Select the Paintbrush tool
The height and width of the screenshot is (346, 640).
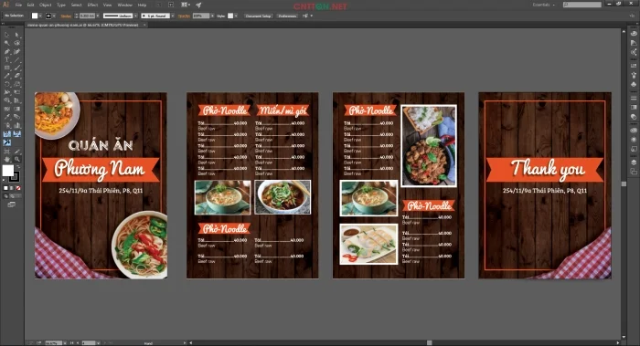(16, 68)
